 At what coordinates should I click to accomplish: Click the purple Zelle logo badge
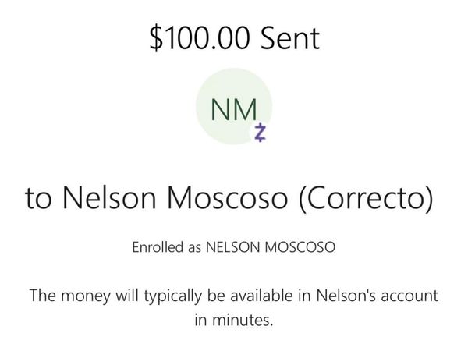tap(260, 133)
